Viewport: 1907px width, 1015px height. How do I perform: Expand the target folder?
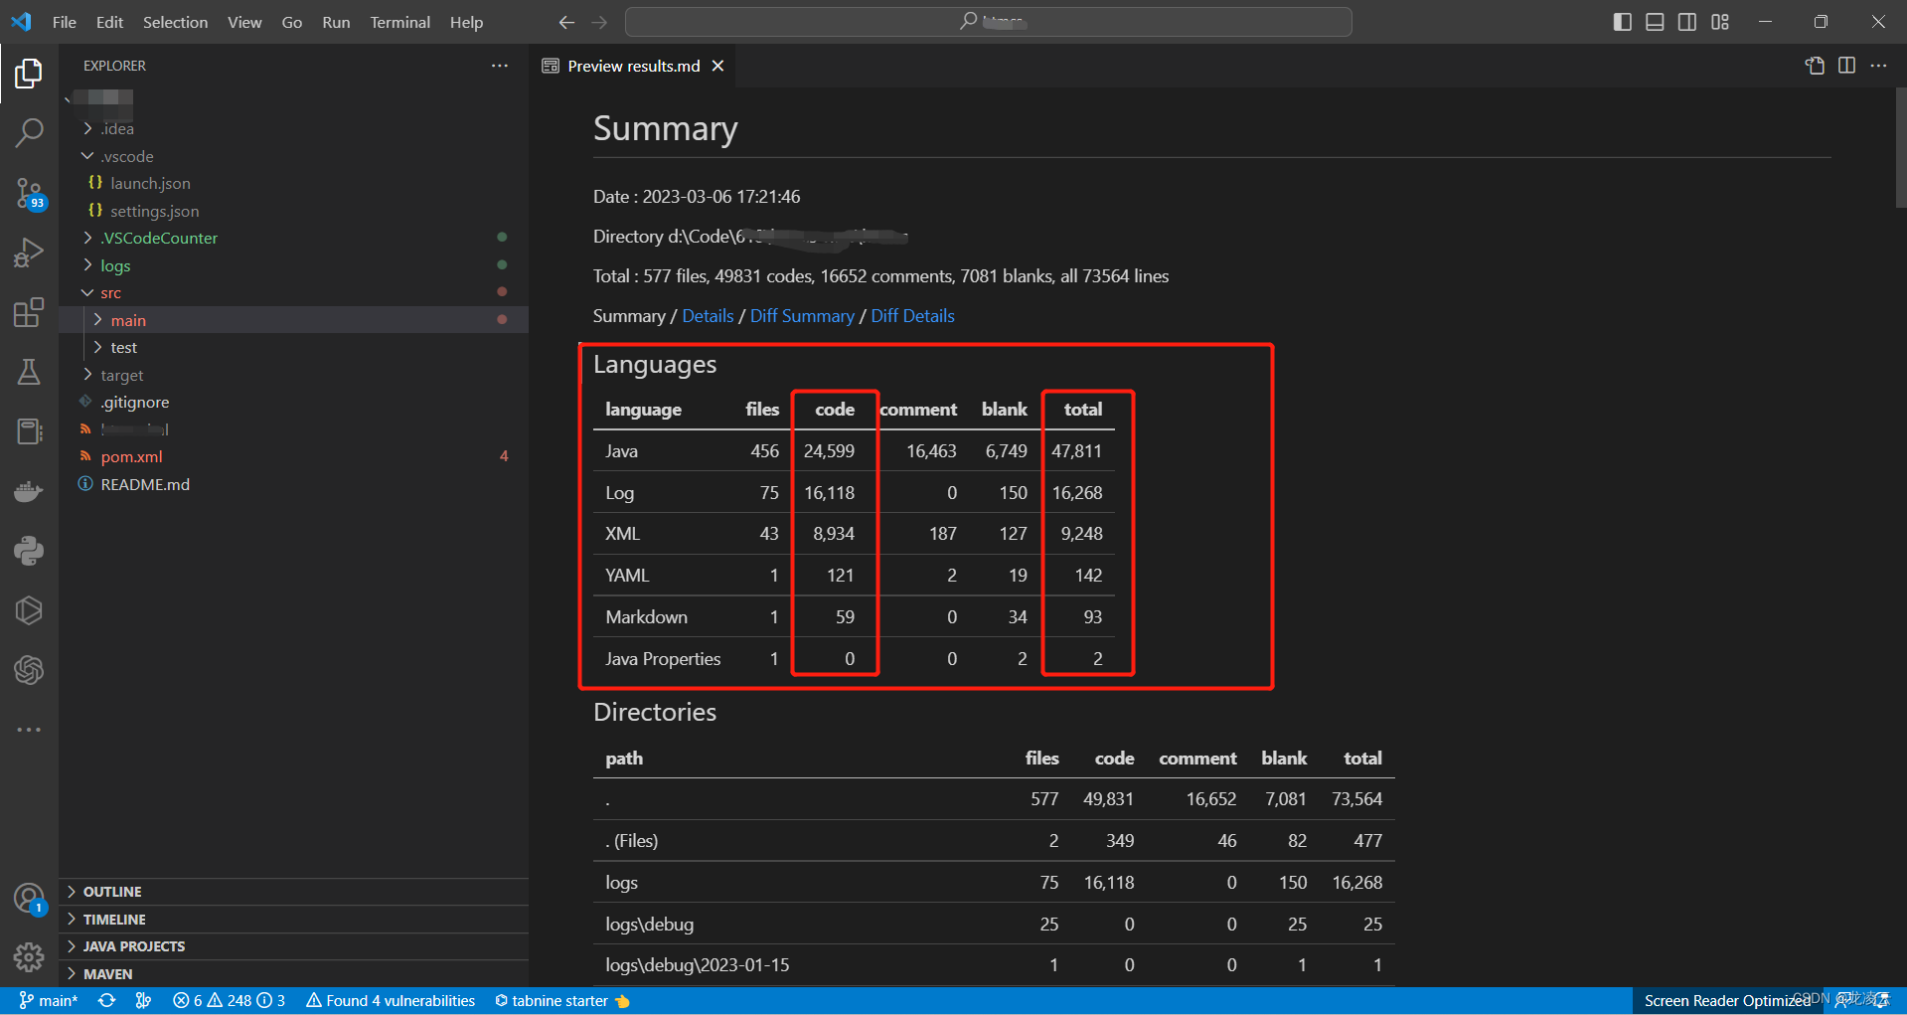(x=294, y=375)
